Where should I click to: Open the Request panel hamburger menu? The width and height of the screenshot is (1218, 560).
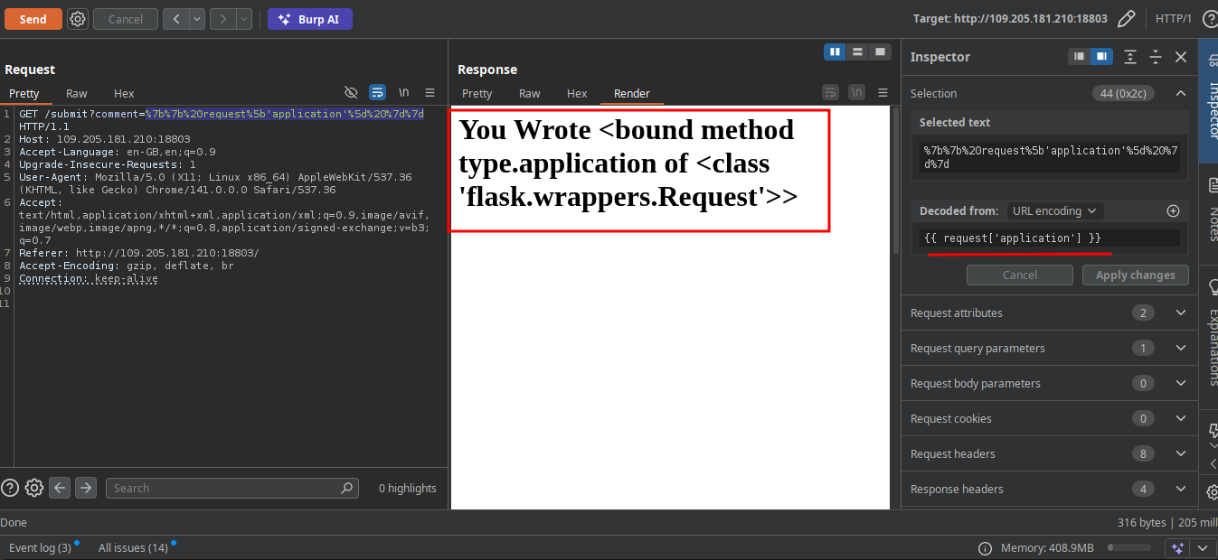point(430,92)
